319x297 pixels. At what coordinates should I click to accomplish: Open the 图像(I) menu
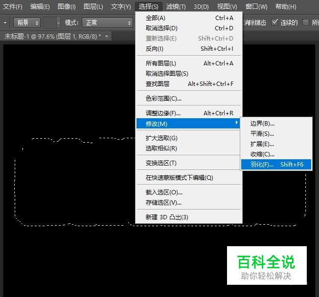67,7
